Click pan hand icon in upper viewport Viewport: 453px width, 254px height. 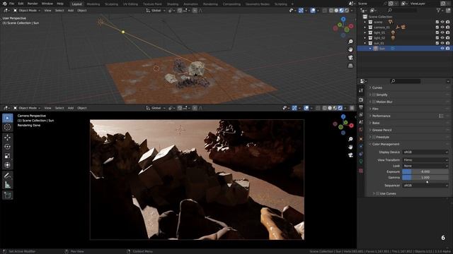click(350, 49)
